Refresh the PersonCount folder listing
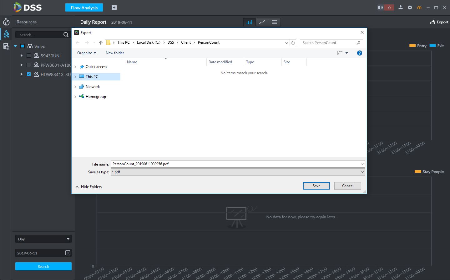Screen dimensions: 450x280 pos(293,43)
